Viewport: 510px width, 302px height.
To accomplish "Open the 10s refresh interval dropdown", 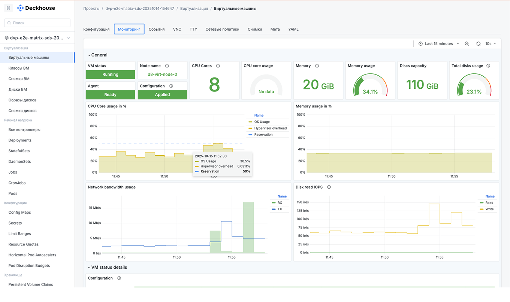I will click(x=491, y=44).
